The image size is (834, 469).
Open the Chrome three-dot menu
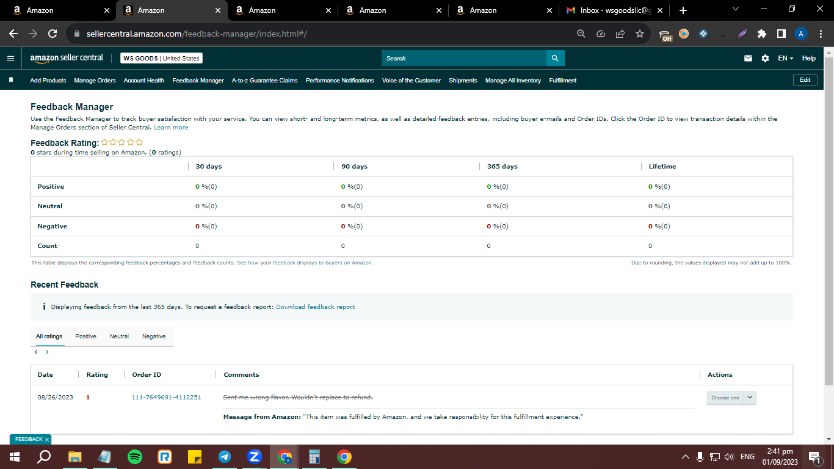pyautogui.click(x=821, y=34)
